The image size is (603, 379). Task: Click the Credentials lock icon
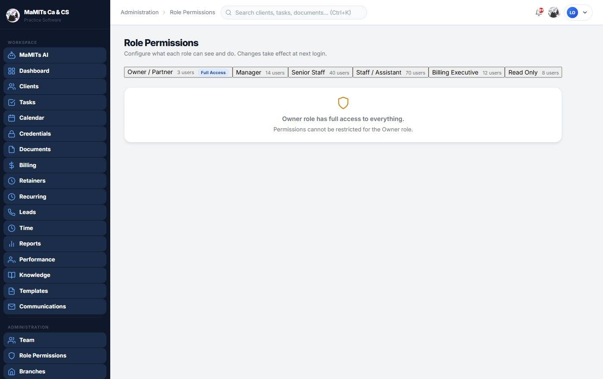point(12,134)
